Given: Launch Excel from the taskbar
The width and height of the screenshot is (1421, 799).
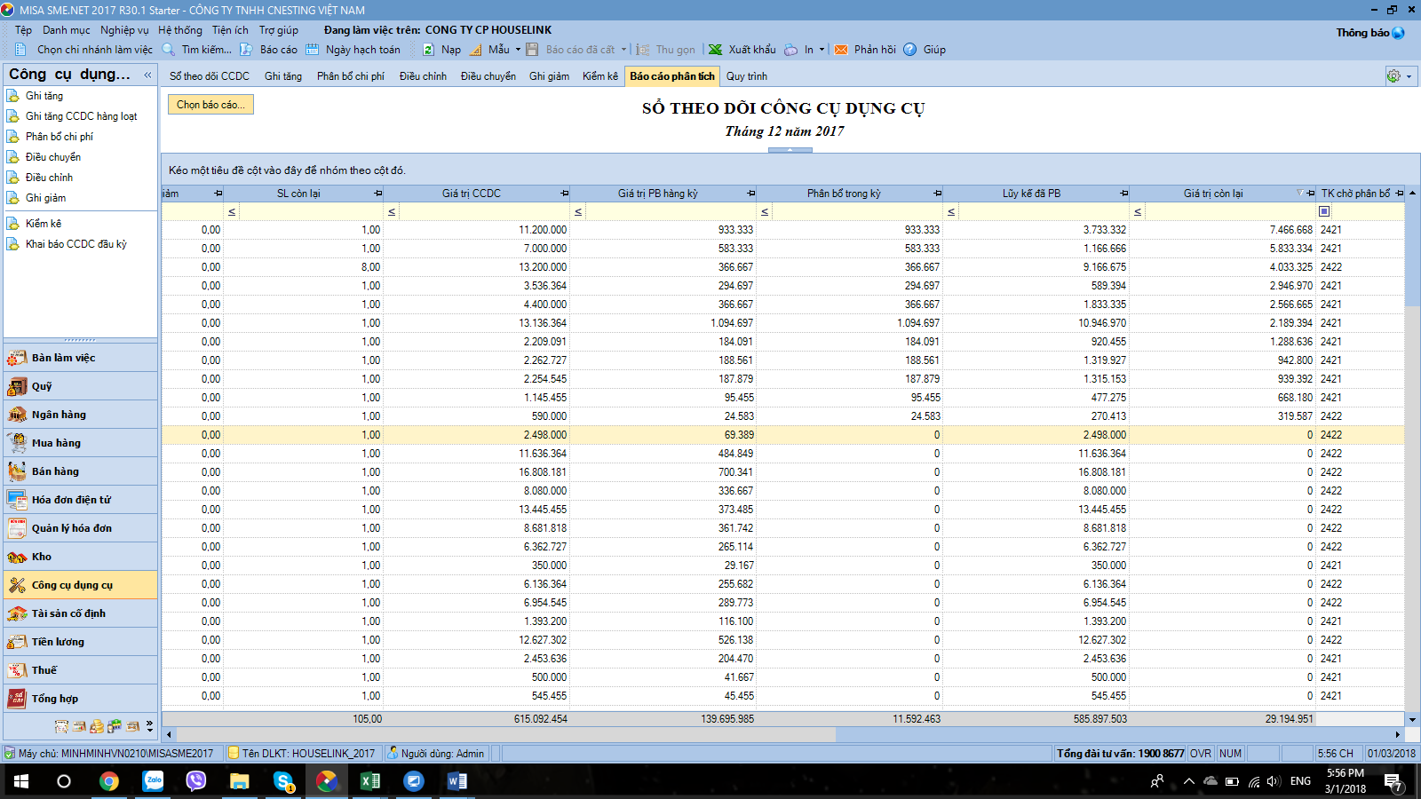Looking at the screenshot, I should (370, 781).
